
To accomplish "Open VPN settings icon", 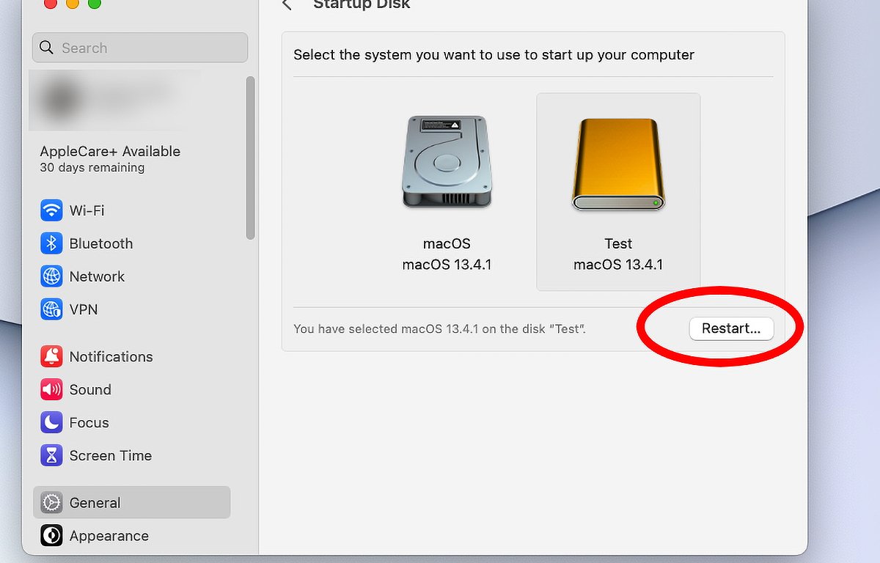I will (51, 309).
